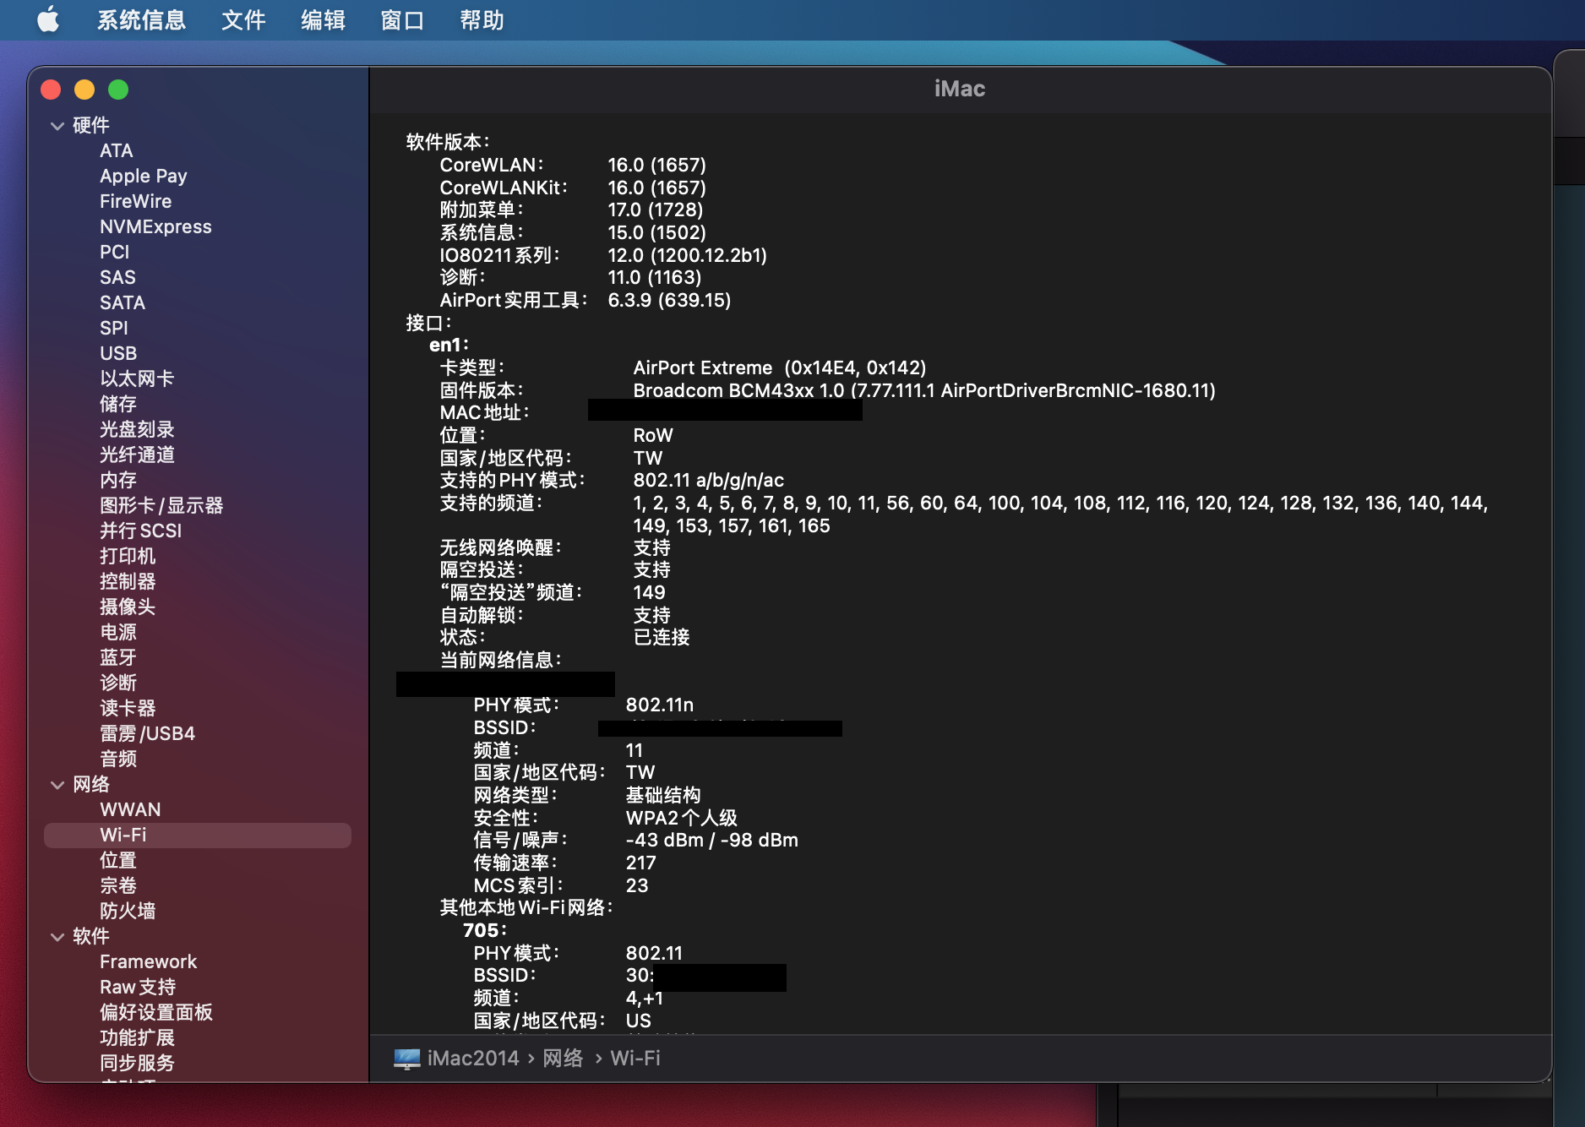Click Wi-Fi in the bottom path bar
The image size is (1585, 1127).
tap(635, 1059)
